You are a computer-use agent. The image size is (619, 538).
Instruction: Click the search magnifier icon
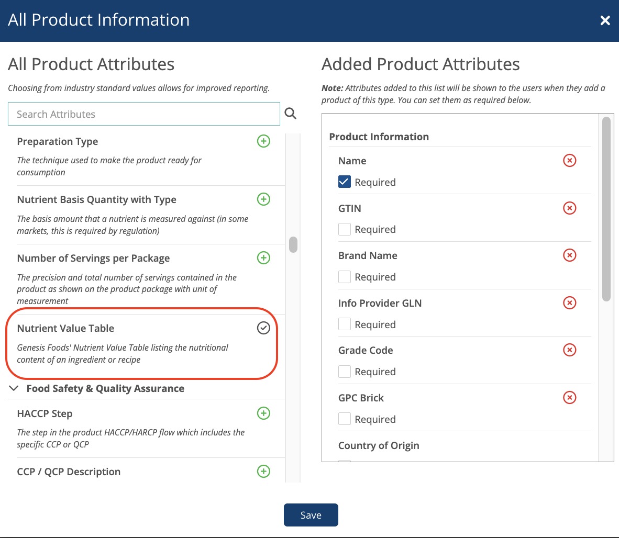pyautogui.click(x=290, y=114)
